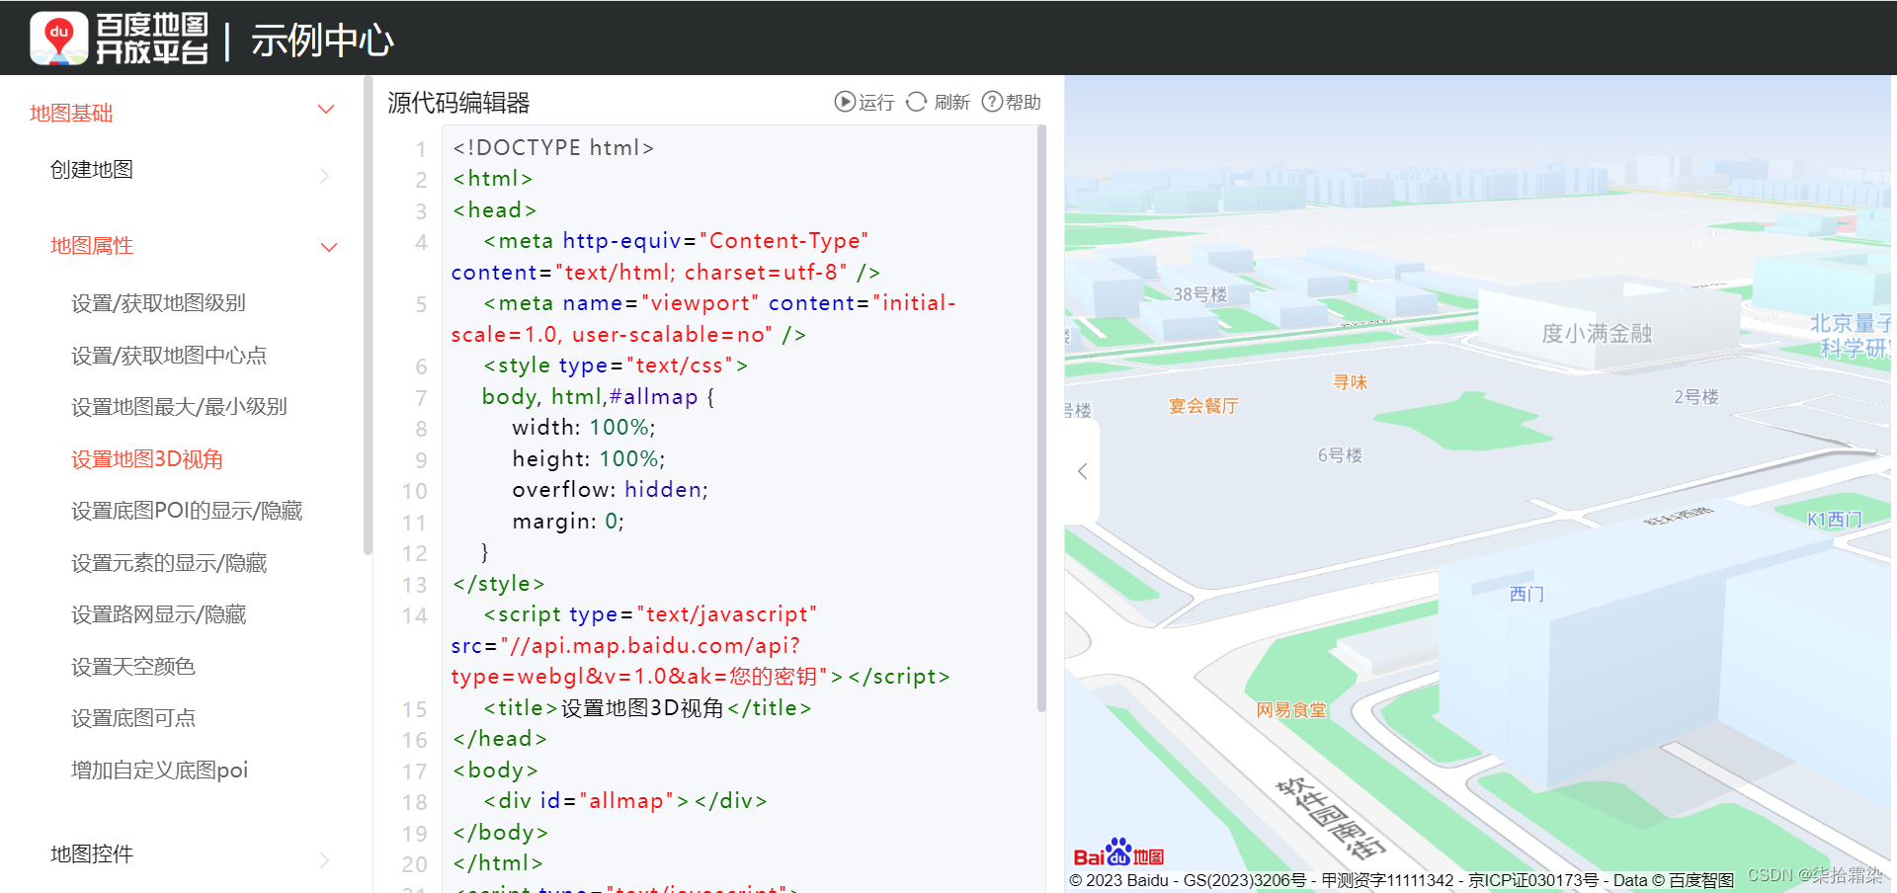
Task: Open 设置路网显示/隐藏 example
Action: [x=158, y=614]
